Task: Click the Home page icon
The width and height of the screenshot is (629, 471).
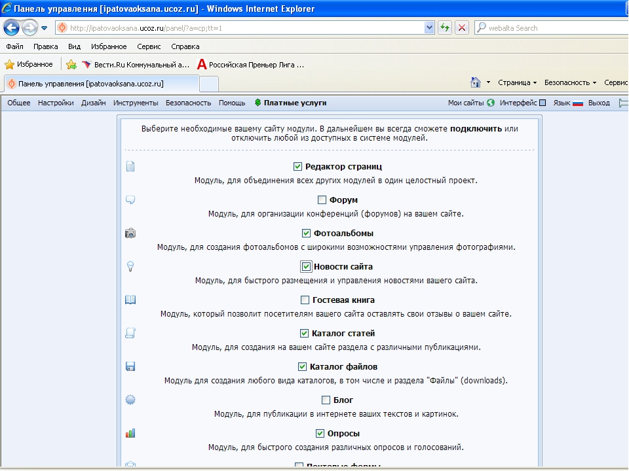Action: 476,82
